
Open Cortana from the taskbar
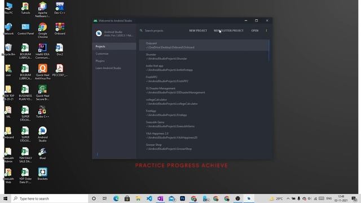[94, 198]
